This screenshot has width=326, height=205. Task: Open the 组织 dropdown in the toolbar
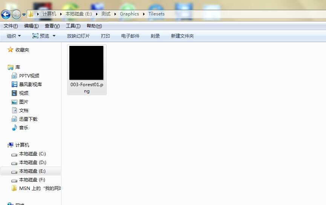coord(14,36)
